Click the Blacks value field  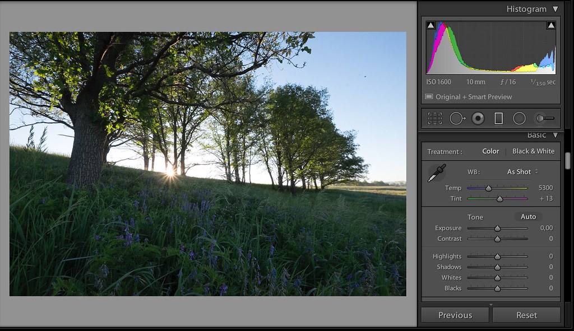point(550,288)
